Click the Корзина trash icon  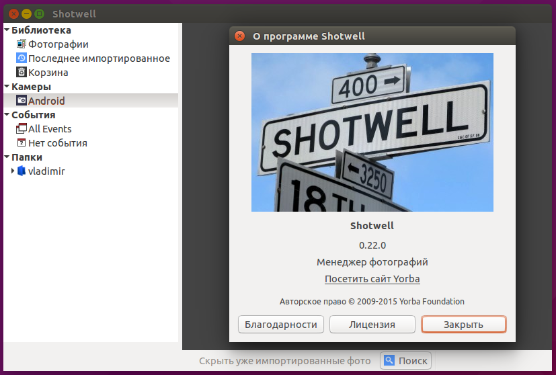point(22,73)
